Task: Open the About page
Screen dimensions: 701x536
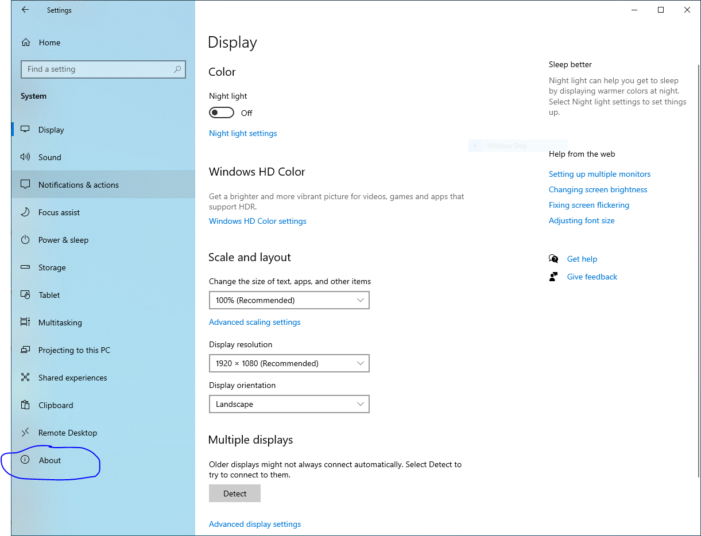Action: click(x=103, y=460)
